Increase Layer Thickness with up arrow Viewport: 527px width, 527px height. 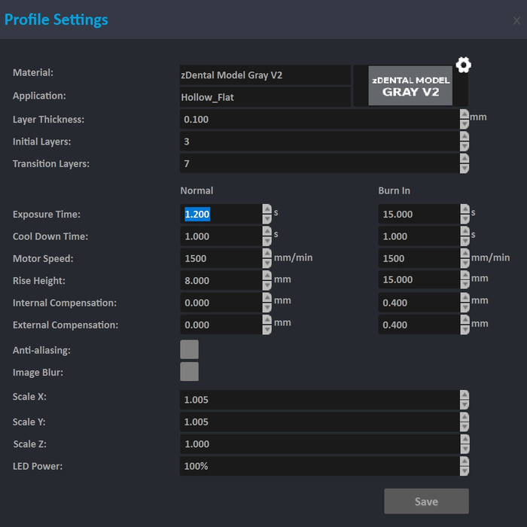[465, 114]
